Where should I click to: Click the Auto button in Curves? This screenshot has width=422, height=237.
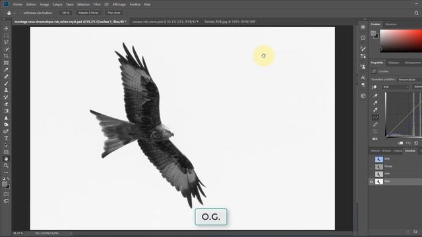pyautogui.click(x=417, y=87)
